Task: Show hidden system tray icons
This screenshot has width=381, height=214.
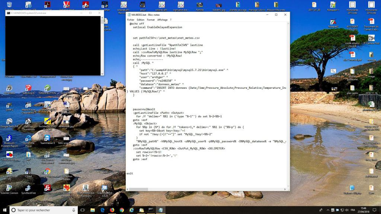Action: pos(328,210)
